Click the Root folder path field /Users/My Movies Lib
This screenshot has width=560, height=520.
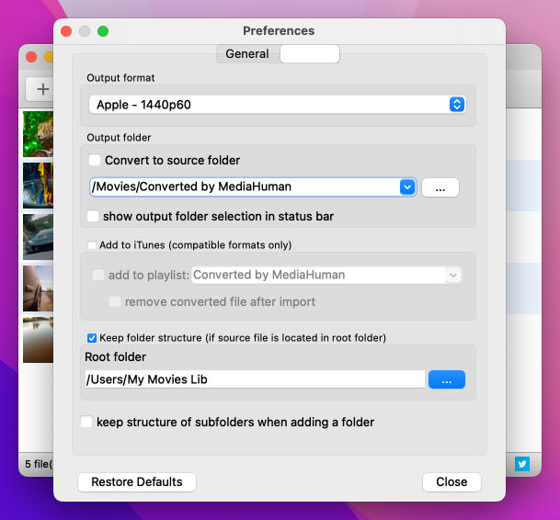pyautogui.click(x=255, y=379)
